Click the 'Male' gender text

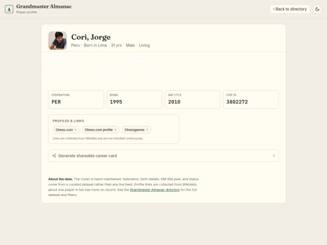point(130,45)
